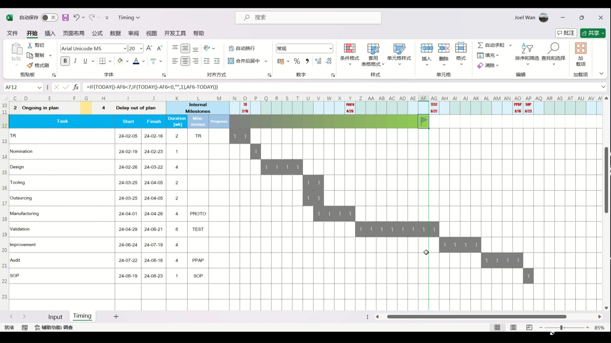Open the Name Box dropdown arrow

click(39, 87)
